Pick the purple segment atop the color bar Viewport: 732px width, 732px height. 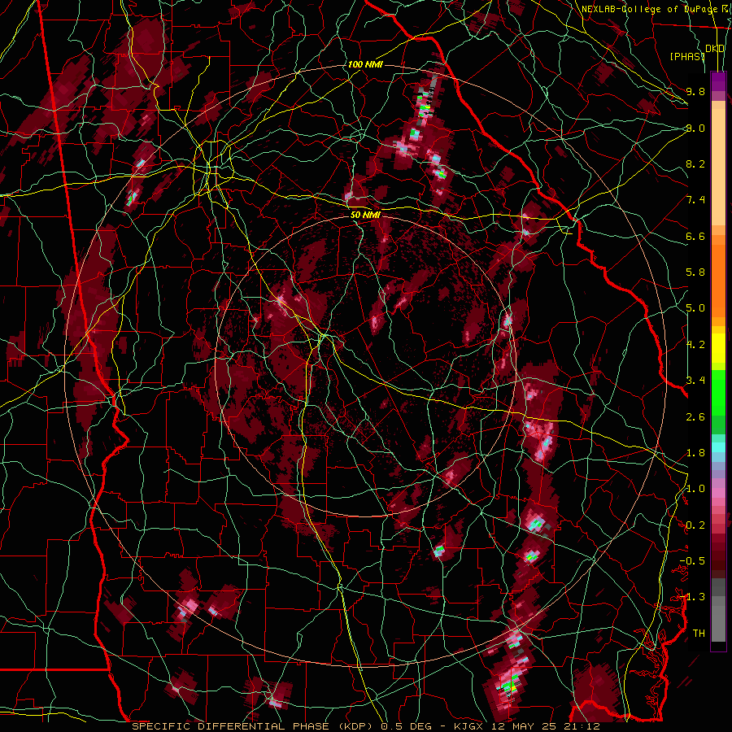718,81
